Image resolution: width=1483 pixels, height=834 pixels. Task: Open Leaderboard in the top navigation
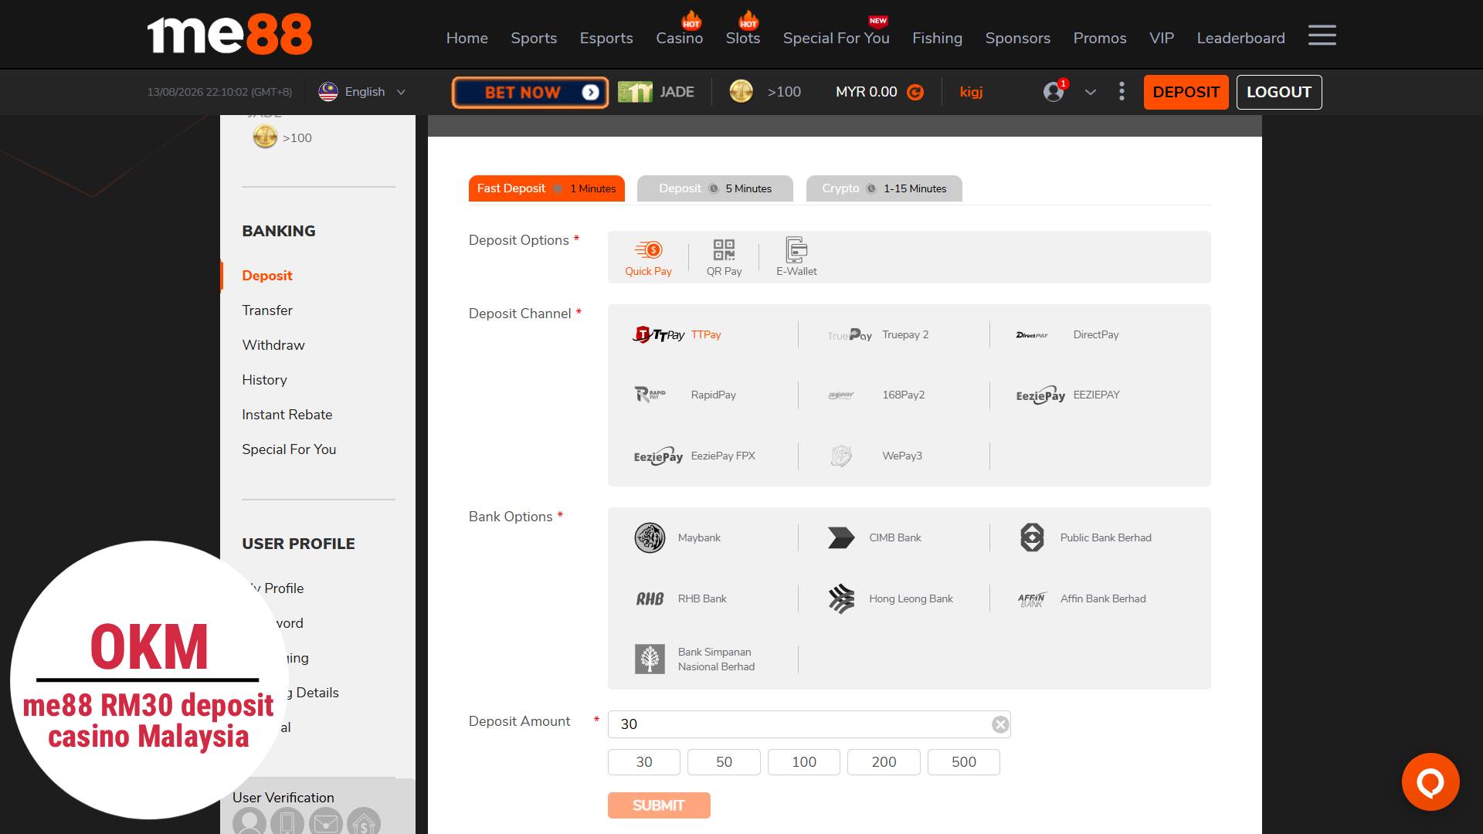tap(1241, 38)
